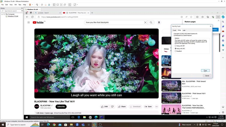Open BLACKPINK channel name link

pyautogui.click(x=46, y=106)
